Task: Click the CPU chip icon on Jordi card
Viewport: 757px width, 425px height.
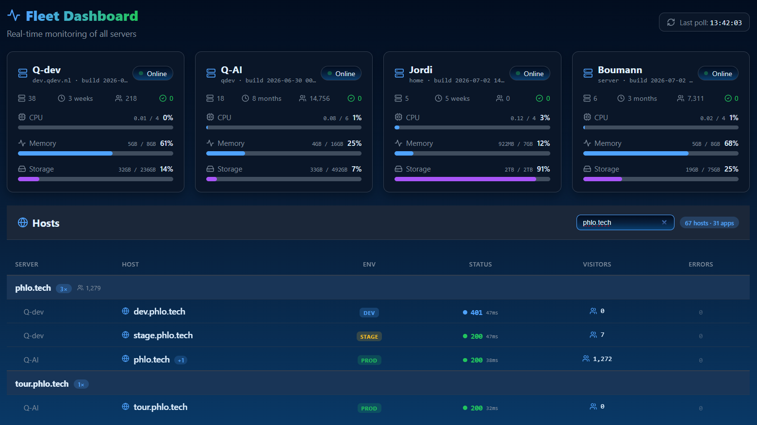Action: tap(398, 117)
